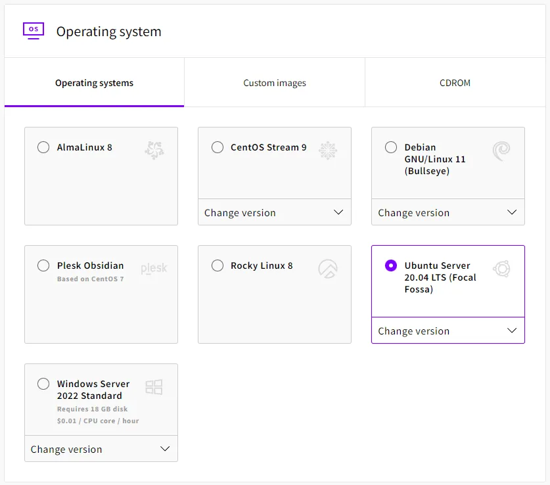Open the CDROM tab
Image resolution: width=550 pixels, height=485 pixels.
click(455, 82)
